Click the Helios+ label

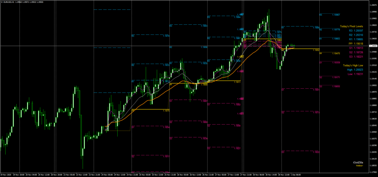(x=359, y=166)
